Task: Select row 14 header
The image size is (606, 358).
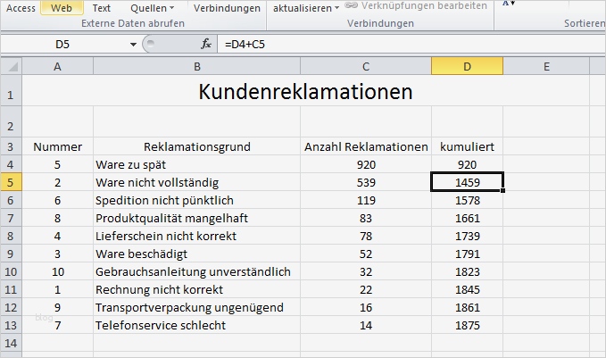Action: [12, 343]
